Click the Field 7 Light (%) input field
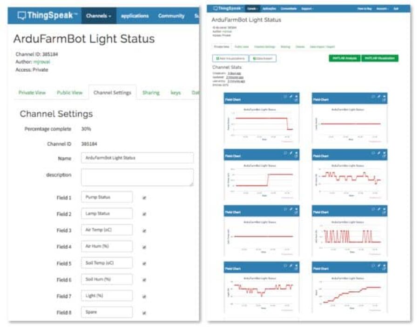This screenshot has width=419, height=327. pos(107,296)
